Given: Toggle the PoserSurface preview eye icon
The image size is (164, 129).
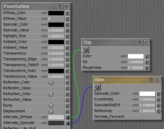Looking at the screenshot, I should [x=67, y=7].
